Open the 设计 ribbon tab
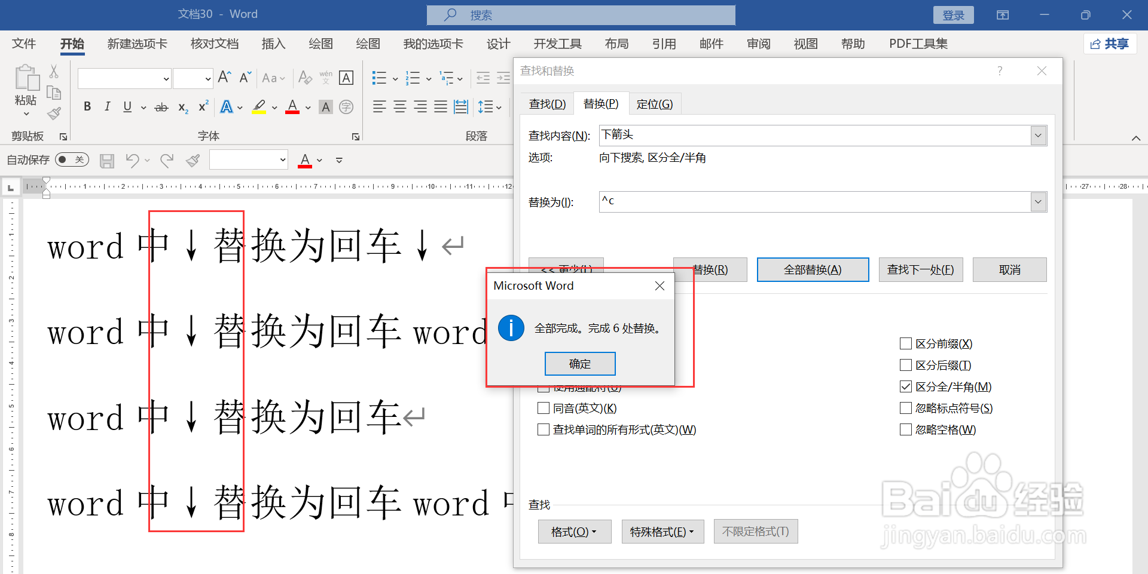The image size is (1148, 574). coord(498,44)
